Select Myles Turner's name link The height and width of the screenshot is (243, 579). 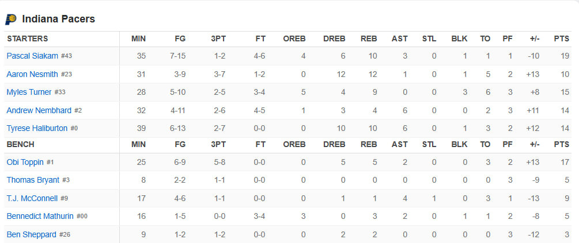[x=29, y=92]
